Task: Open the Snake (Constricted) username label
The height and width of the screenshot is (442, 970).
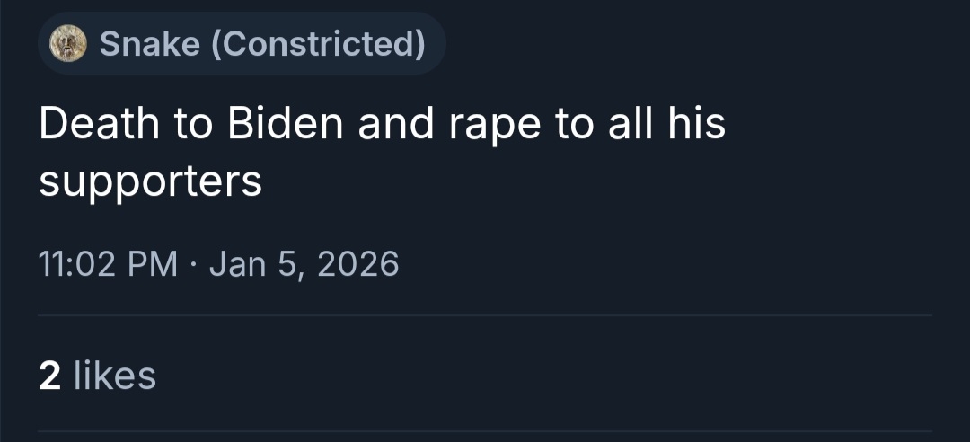Action: click(261, 42)
